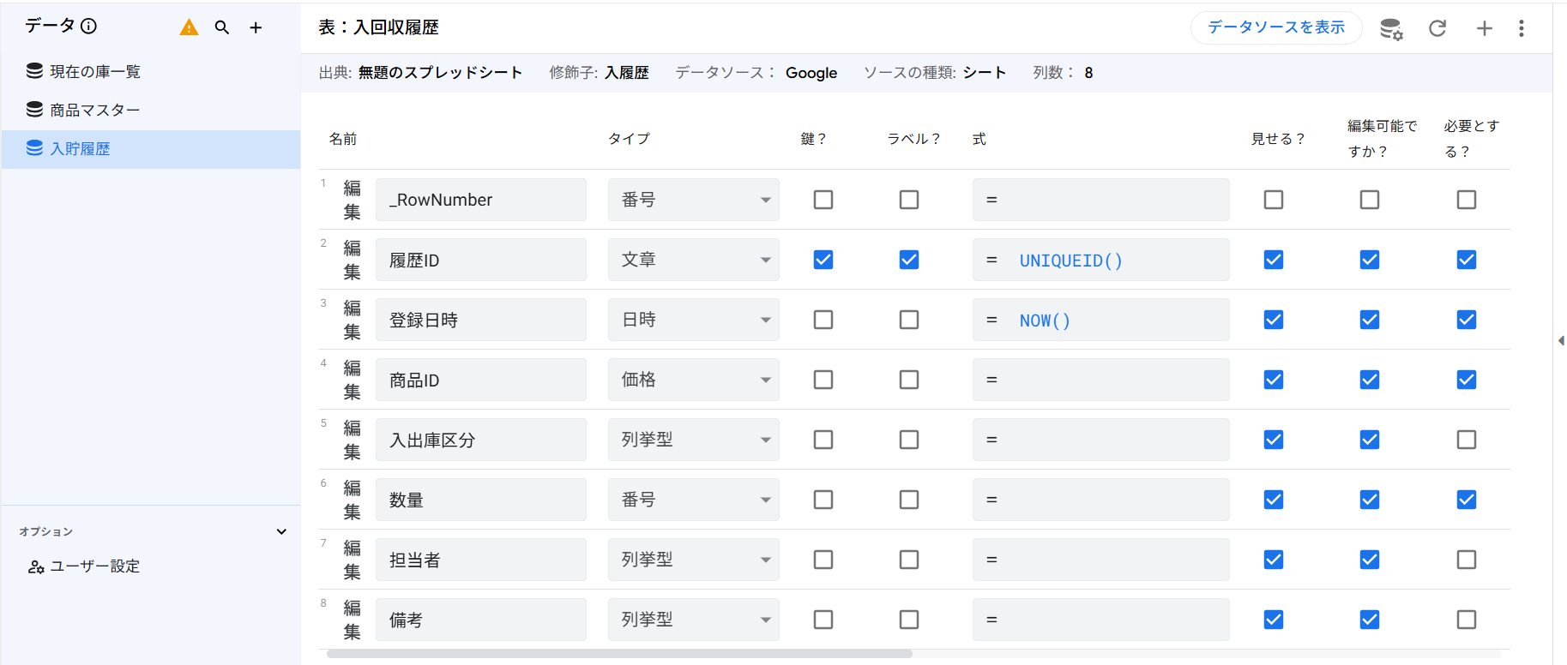The width and height of the screenshot is (1567, 665).
Task: Click the warning triangle icon in the data panel
Action: (189, 27)
